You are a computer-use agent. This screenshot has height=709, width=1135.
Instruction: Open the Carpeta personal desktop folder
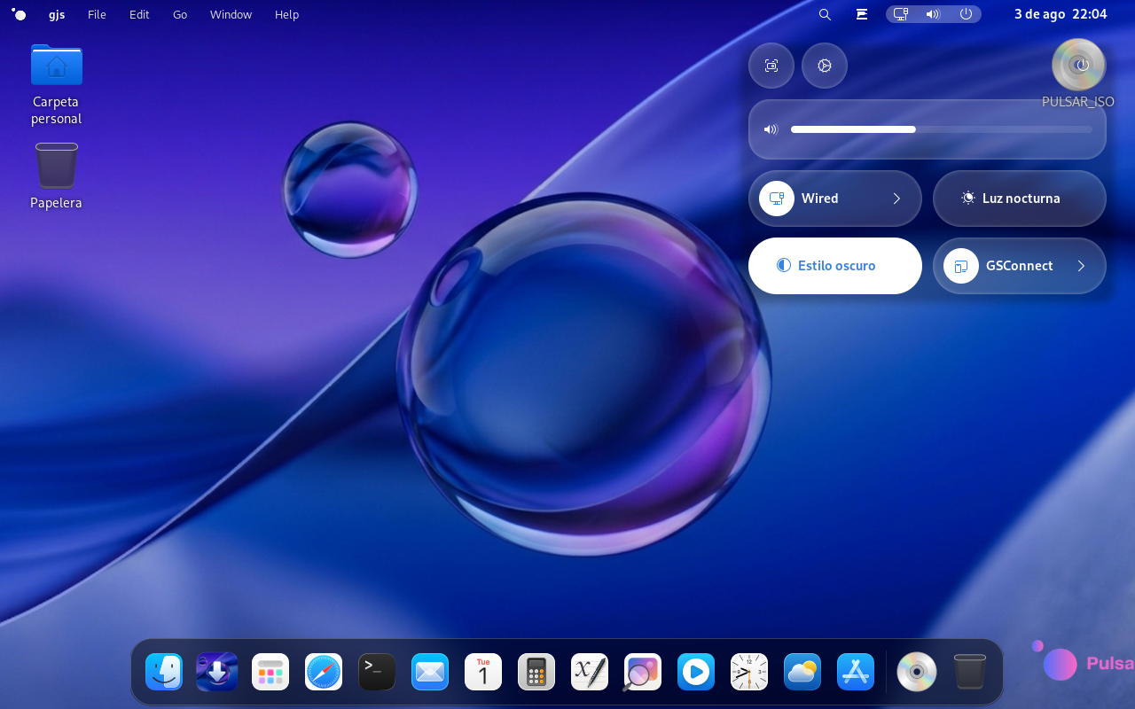click(57, 84)
